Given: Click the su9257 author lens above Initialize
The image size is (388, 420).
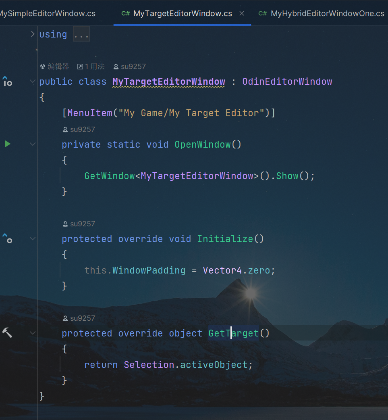Looking at the screenshot, I should [x=79, y=224].
